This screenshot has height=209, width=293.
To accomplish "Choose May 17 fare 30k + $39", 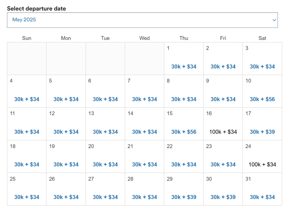I will click(262, 124).
